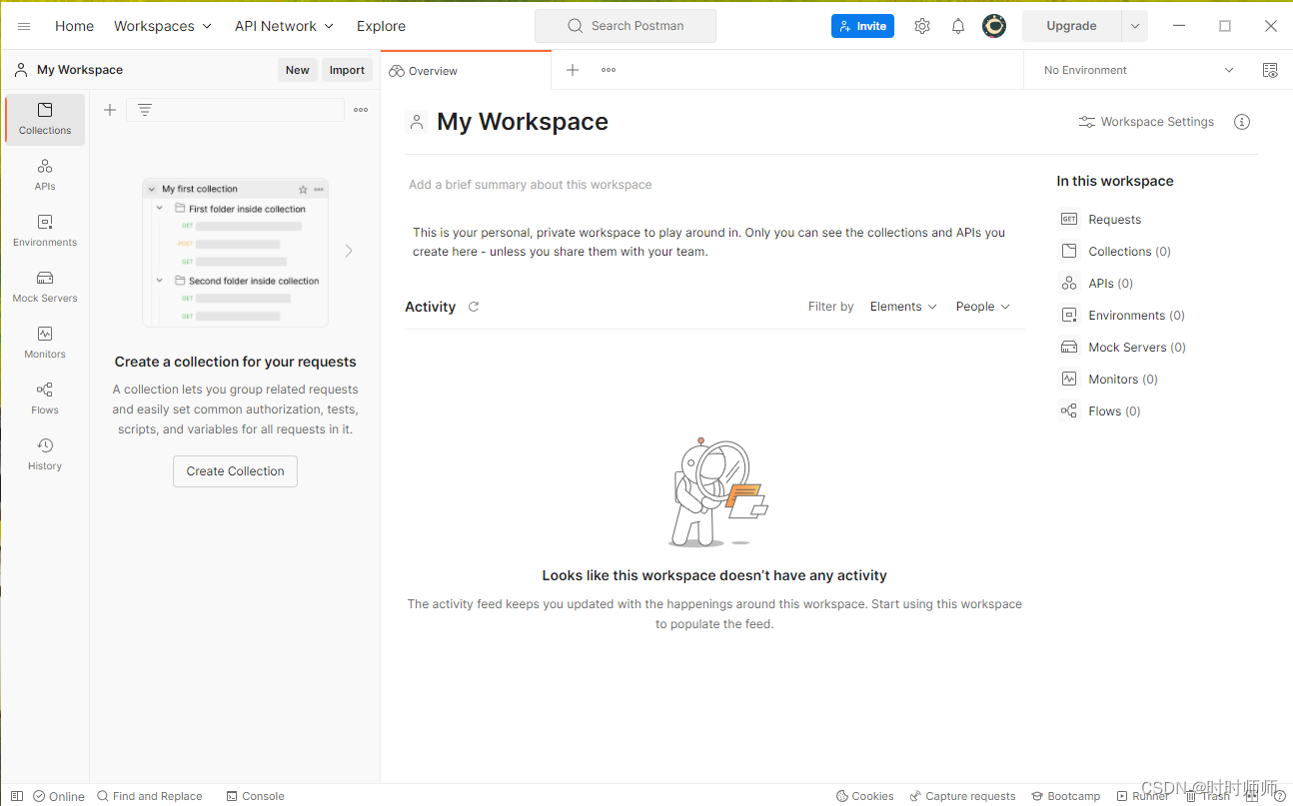Image resolution: width=1293 pixels, height=806 pixels.
Task: Open APIs in the sidebar
Action: 45,175
